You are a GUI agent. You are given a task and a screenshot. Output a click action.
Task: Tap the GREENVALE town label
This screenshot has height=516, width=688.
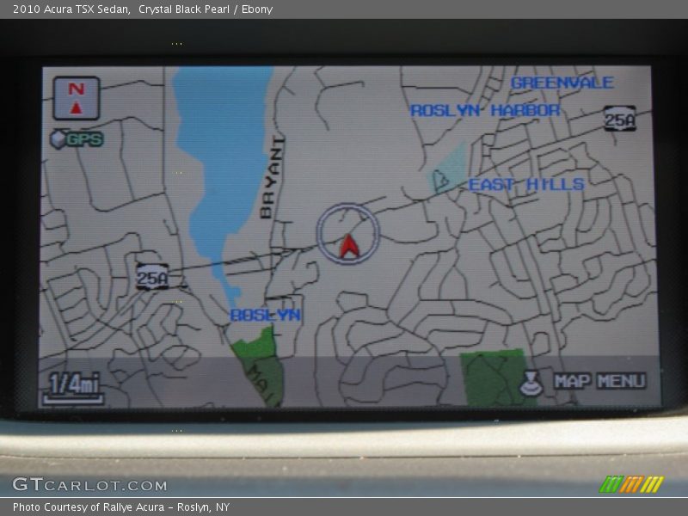[x=562, y=83]
